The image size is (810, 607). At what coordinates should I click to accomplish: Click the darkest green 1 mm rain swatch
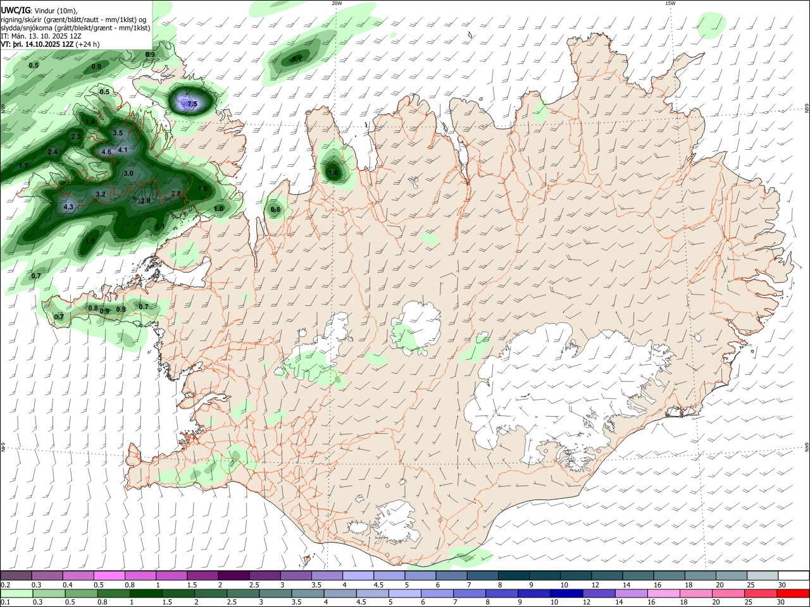[146, 593]
